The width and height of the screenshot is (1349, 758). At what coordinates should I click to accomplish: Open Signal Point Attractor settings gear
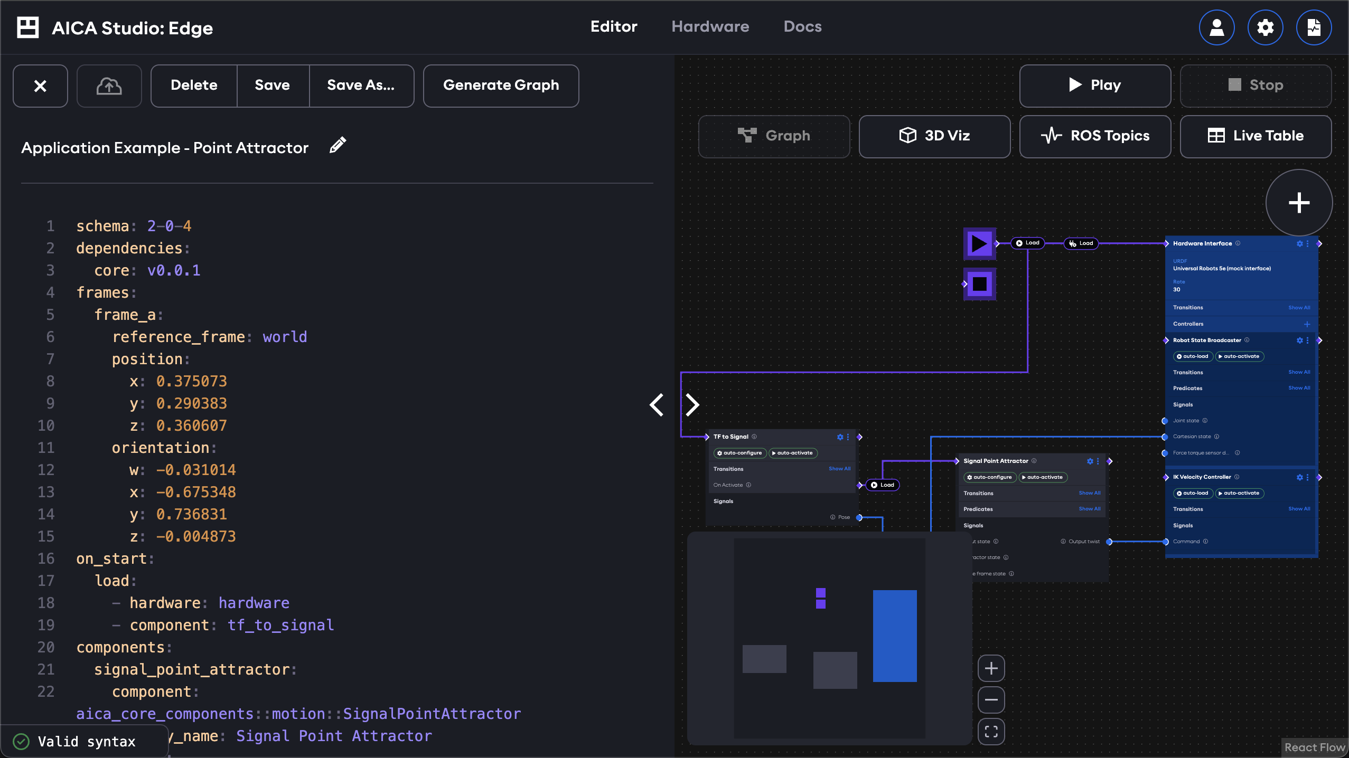1090,461
